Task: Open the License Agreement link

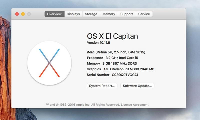Action: pyautogui.click(x=135, y=105)
